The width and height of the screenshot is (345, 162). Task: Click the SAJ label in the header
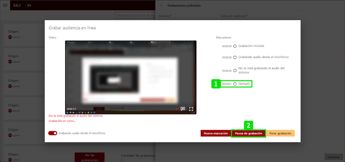[x=17, y=5]
